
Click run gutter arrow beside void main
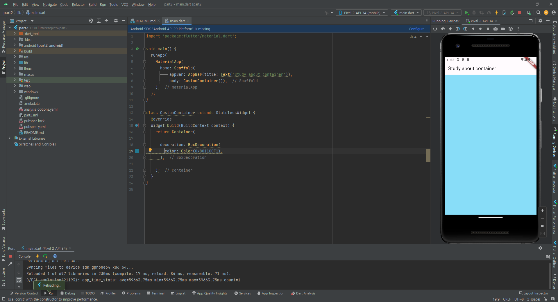coord(137,49)
